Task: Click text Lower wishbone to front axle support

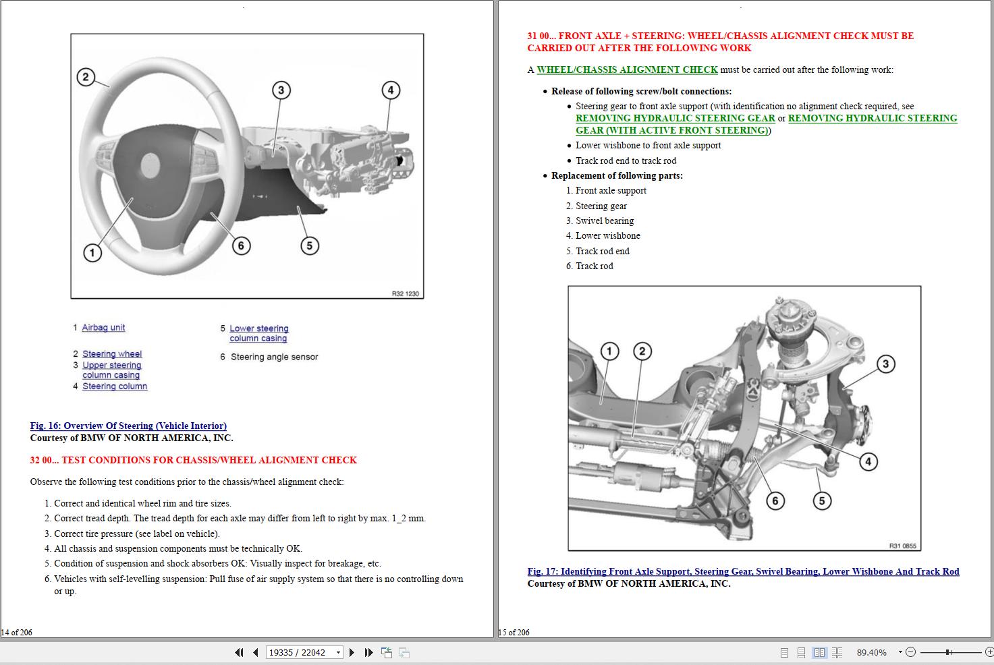Action: click(648, 145)
